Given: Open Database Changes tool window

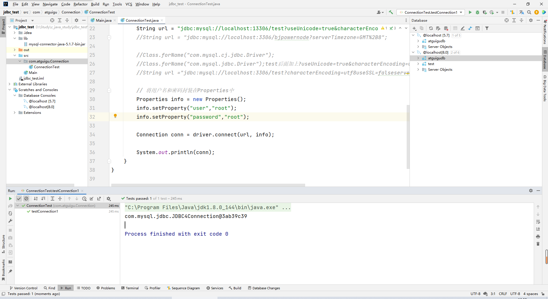Looking at the screenshot, I should (x=264, y=288).
